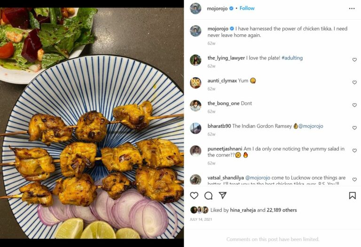Image resolution: width=361 pixels, height=247 pixels.
Task: Click mojorojo's profile avatar in header
Action: [x=196, y=8]
